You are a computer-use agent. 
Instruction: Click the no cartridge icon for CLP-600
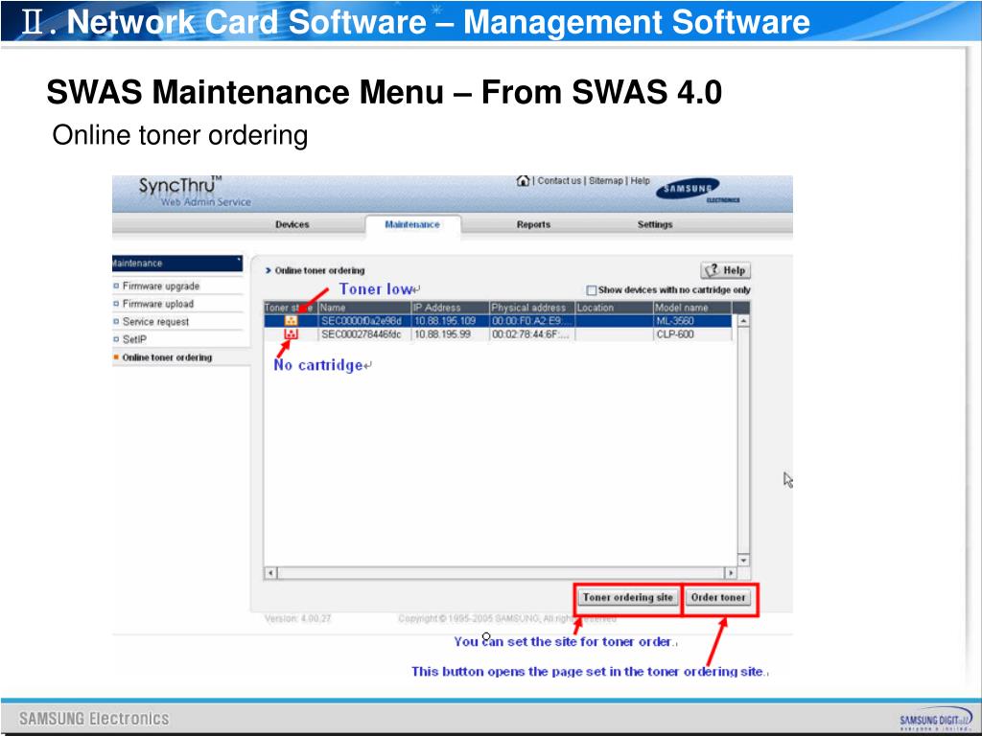point(292,334)
